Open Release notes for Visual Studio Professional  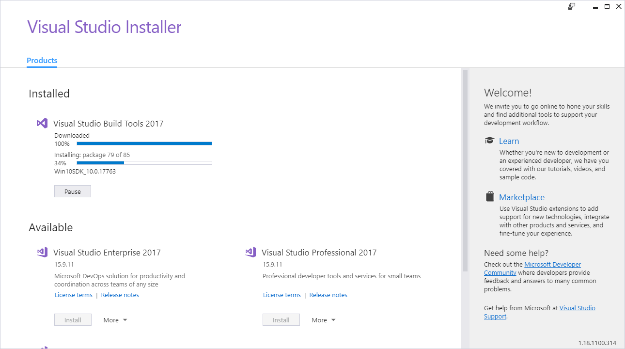point(328,295)
